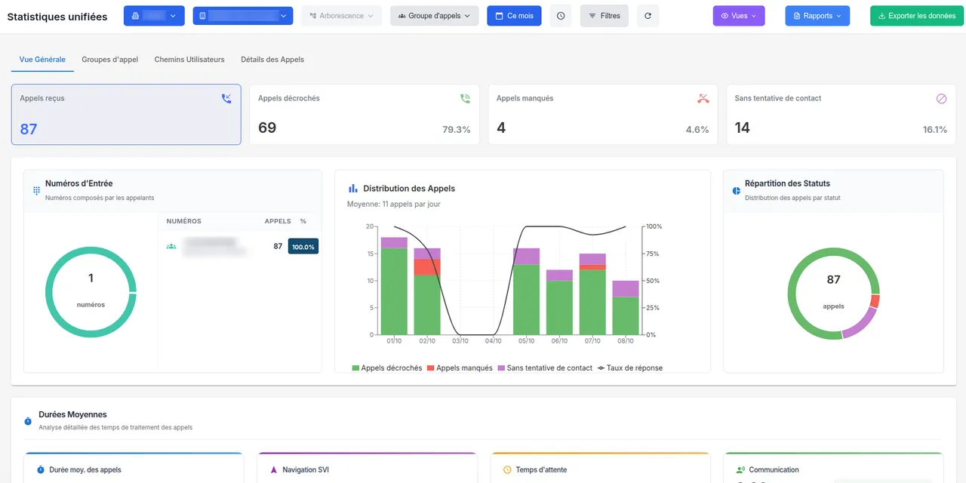Click the incoming call icon on Appels reçus
966x483 pixels.
[x=226, y=98]
